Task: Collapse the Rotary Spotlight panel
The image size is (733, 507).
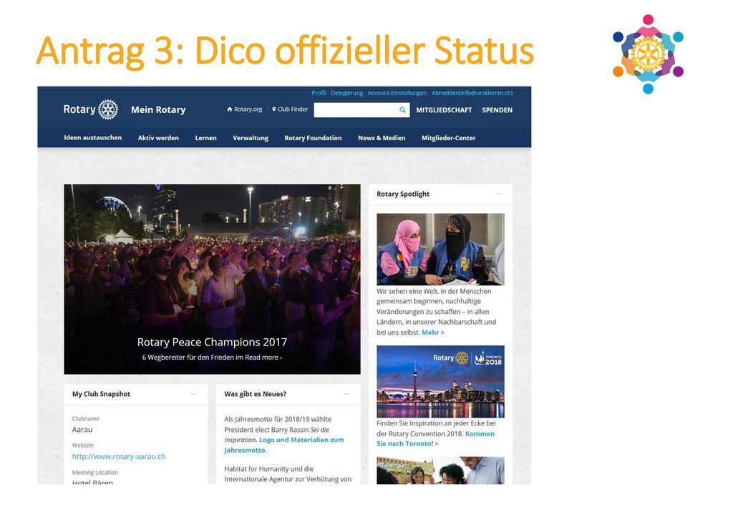Action: point(498,194)
